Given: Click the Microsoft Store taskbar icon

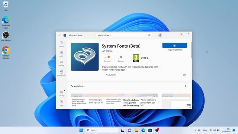Looking at the screenshot, I should point(150,130).
